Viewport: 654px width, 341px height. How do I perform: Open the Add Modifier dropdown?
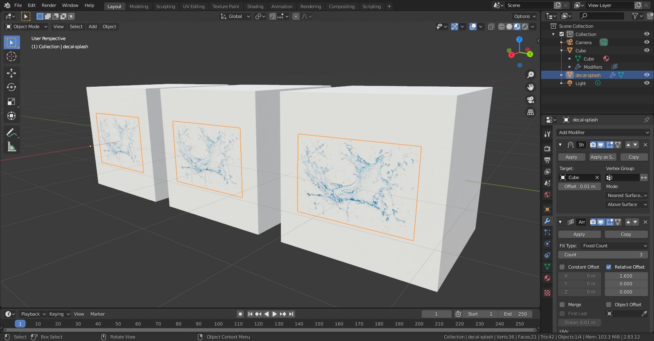(x=603, y=132)
